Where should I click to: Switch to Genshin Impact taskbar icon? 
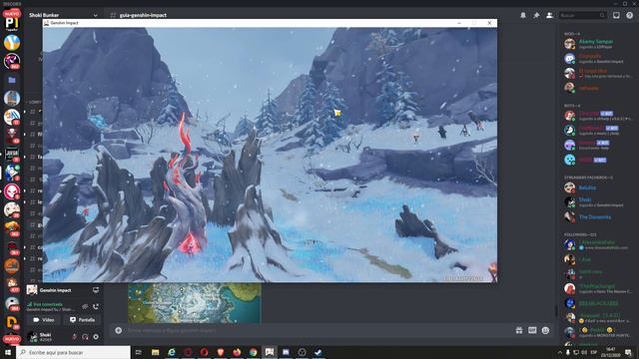[x=270, y=352]
